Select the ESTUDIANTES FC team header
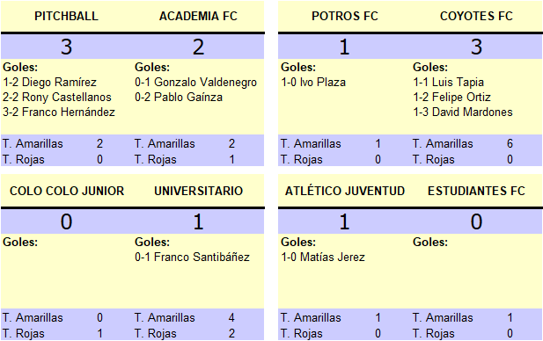The height and width of the screenshot is (341, 543). point(476,191)
